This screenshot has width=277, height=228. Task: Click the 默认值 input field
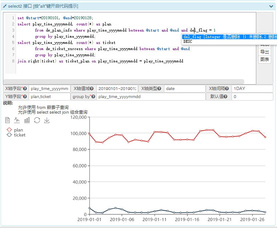[x=252, y=97]
